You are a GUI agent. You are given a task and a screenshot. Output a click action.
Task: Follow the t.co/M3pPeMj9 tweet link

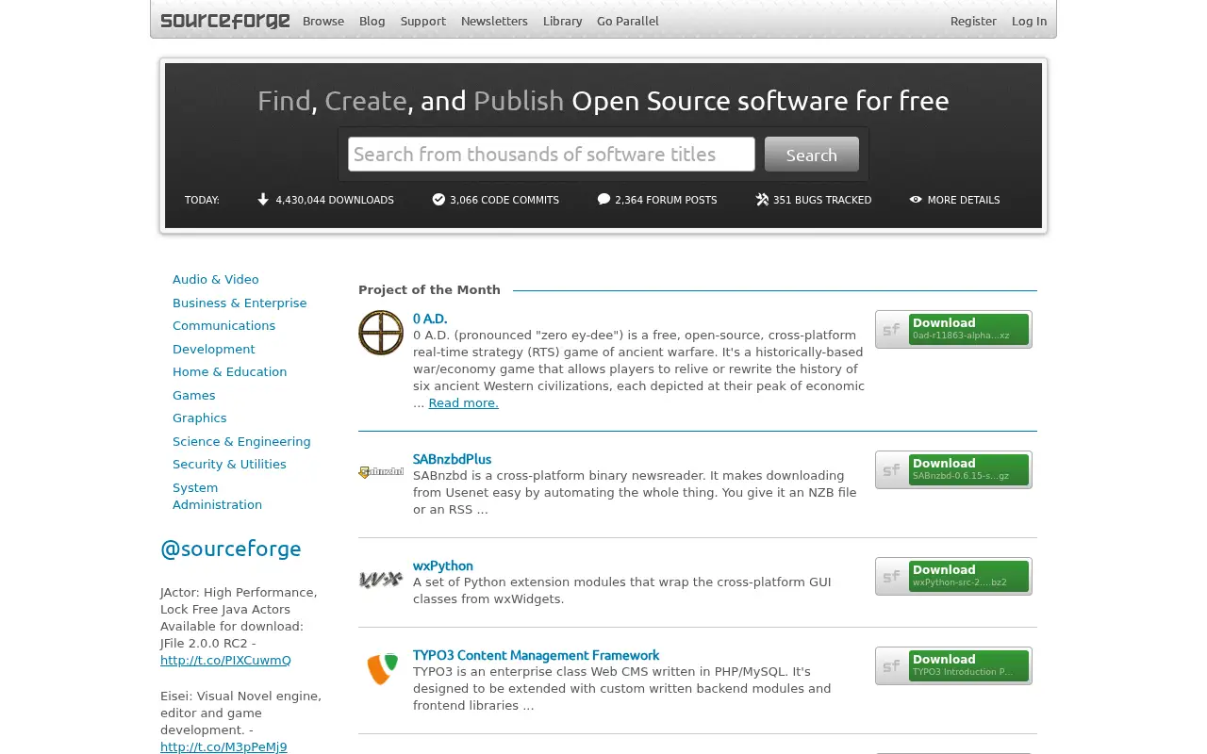coord(223,746)
